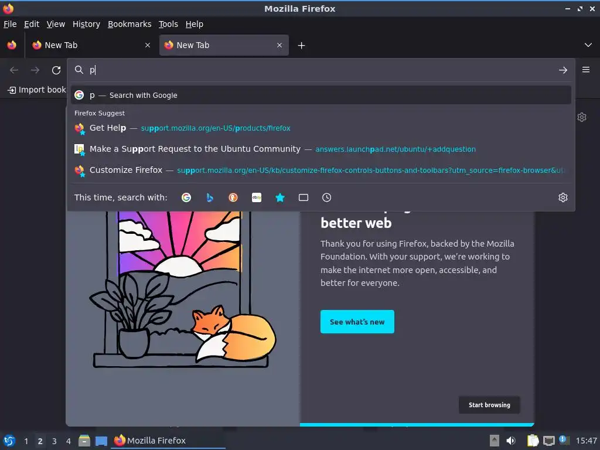The width and height of the screenshot is (600, 450).
Task: Open the update notifier tray icon
Action: tap(564, 440)
